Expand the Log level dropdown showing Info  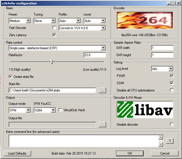162,69
